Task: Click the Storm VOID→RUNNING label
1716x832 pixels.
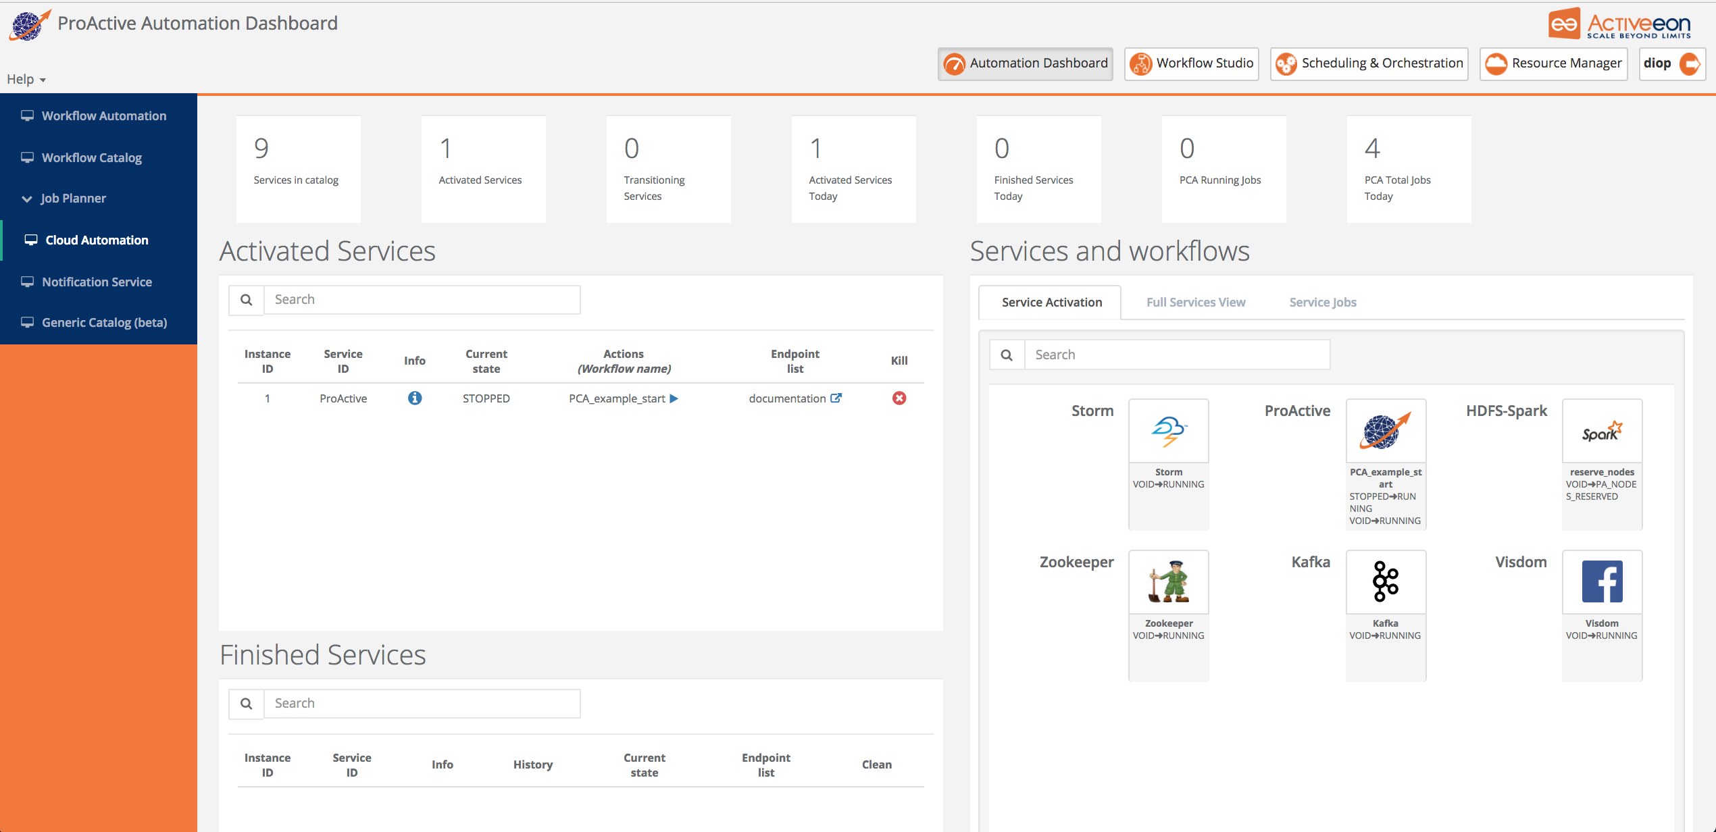Action: tap(1169, 484)
